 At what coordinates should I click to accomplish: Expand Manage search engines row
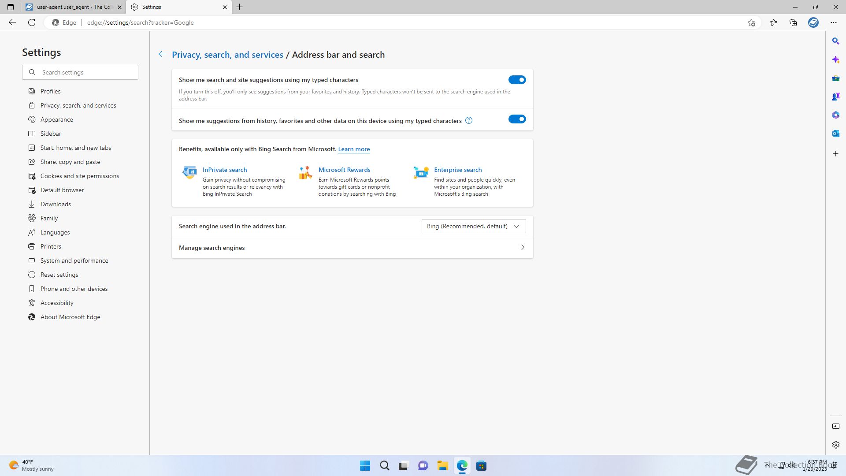(352, 248)
